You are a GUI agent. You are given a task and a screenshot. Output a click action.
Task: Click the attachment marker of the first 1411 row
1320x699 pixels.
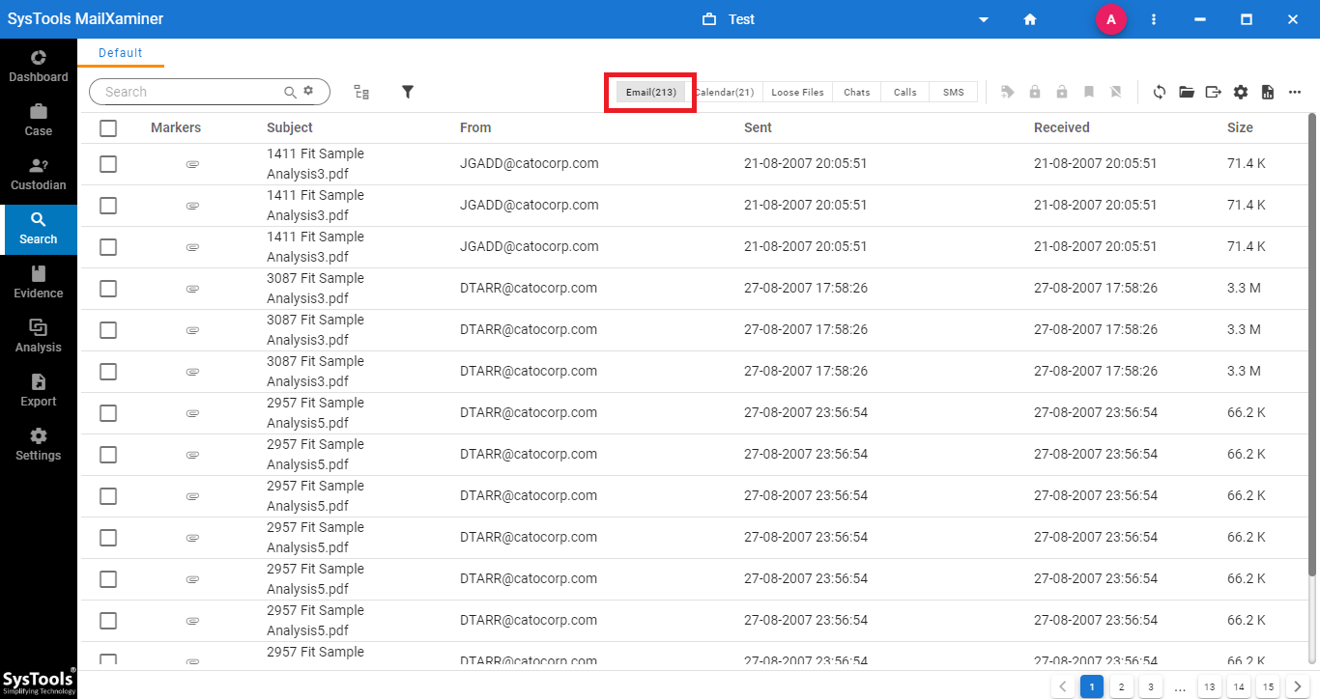pyautogui.click(x=192, y=164)
